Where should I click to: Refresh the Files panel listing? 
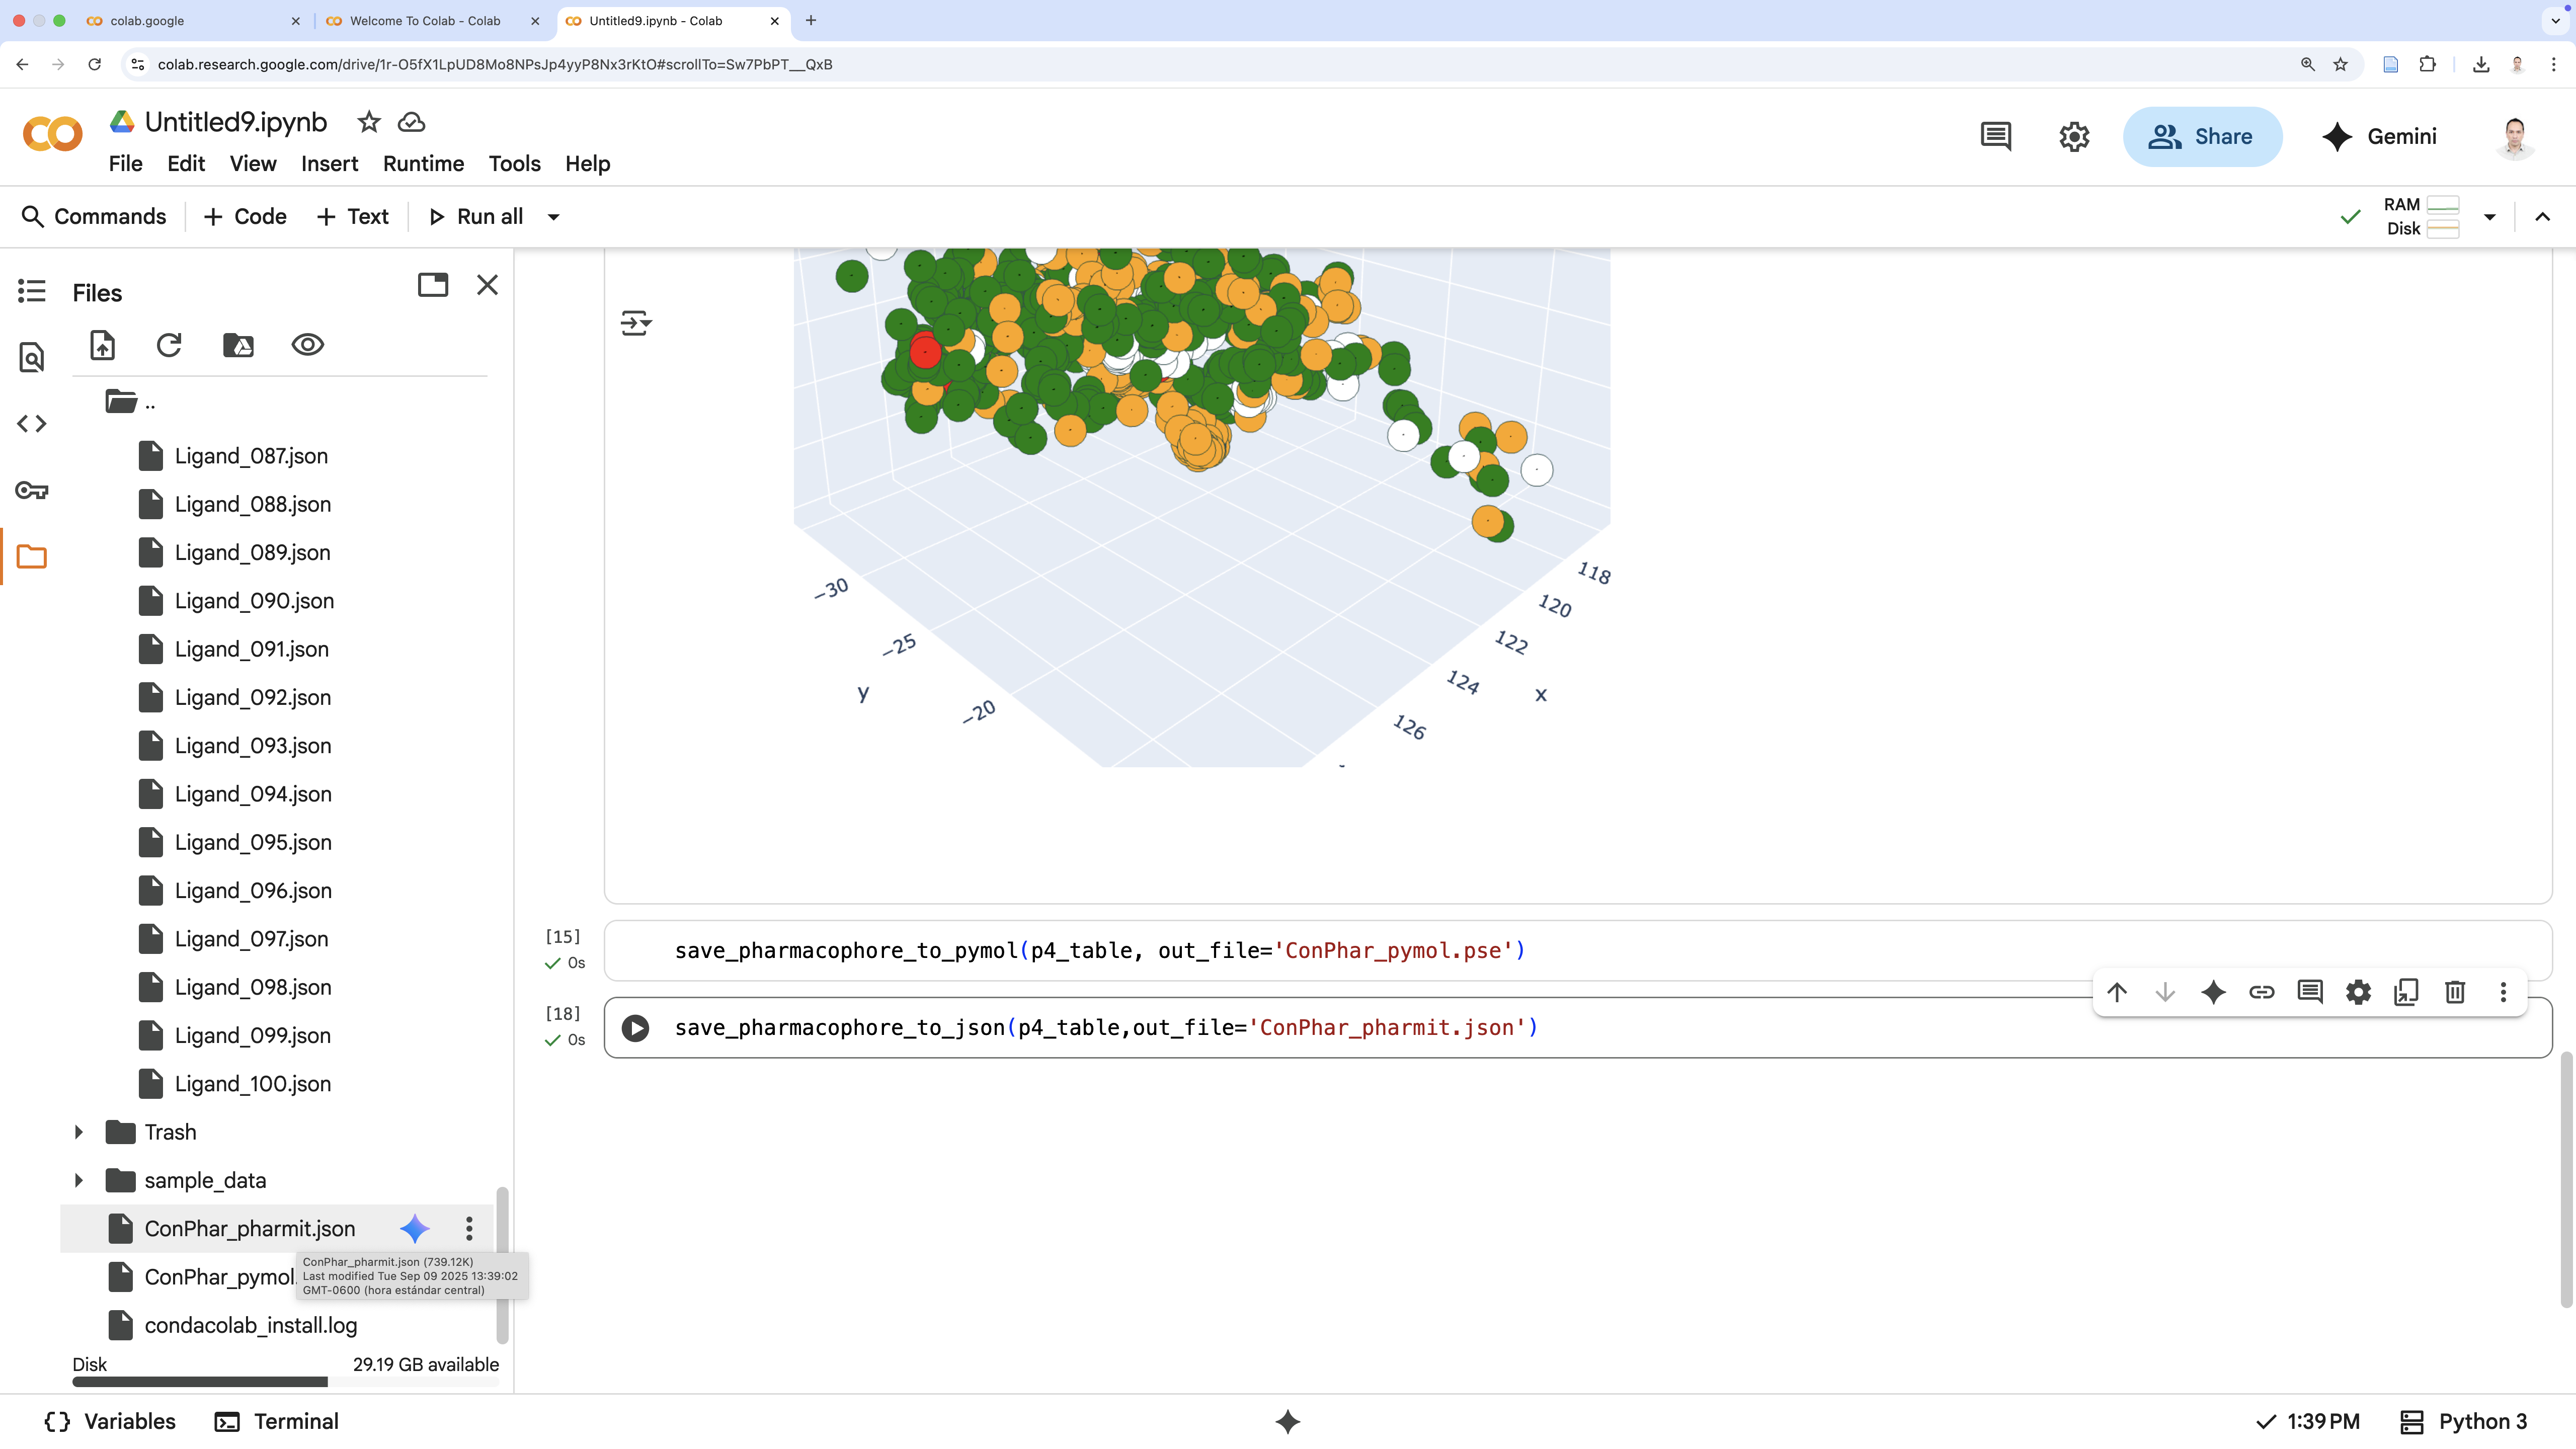(169, 345)
